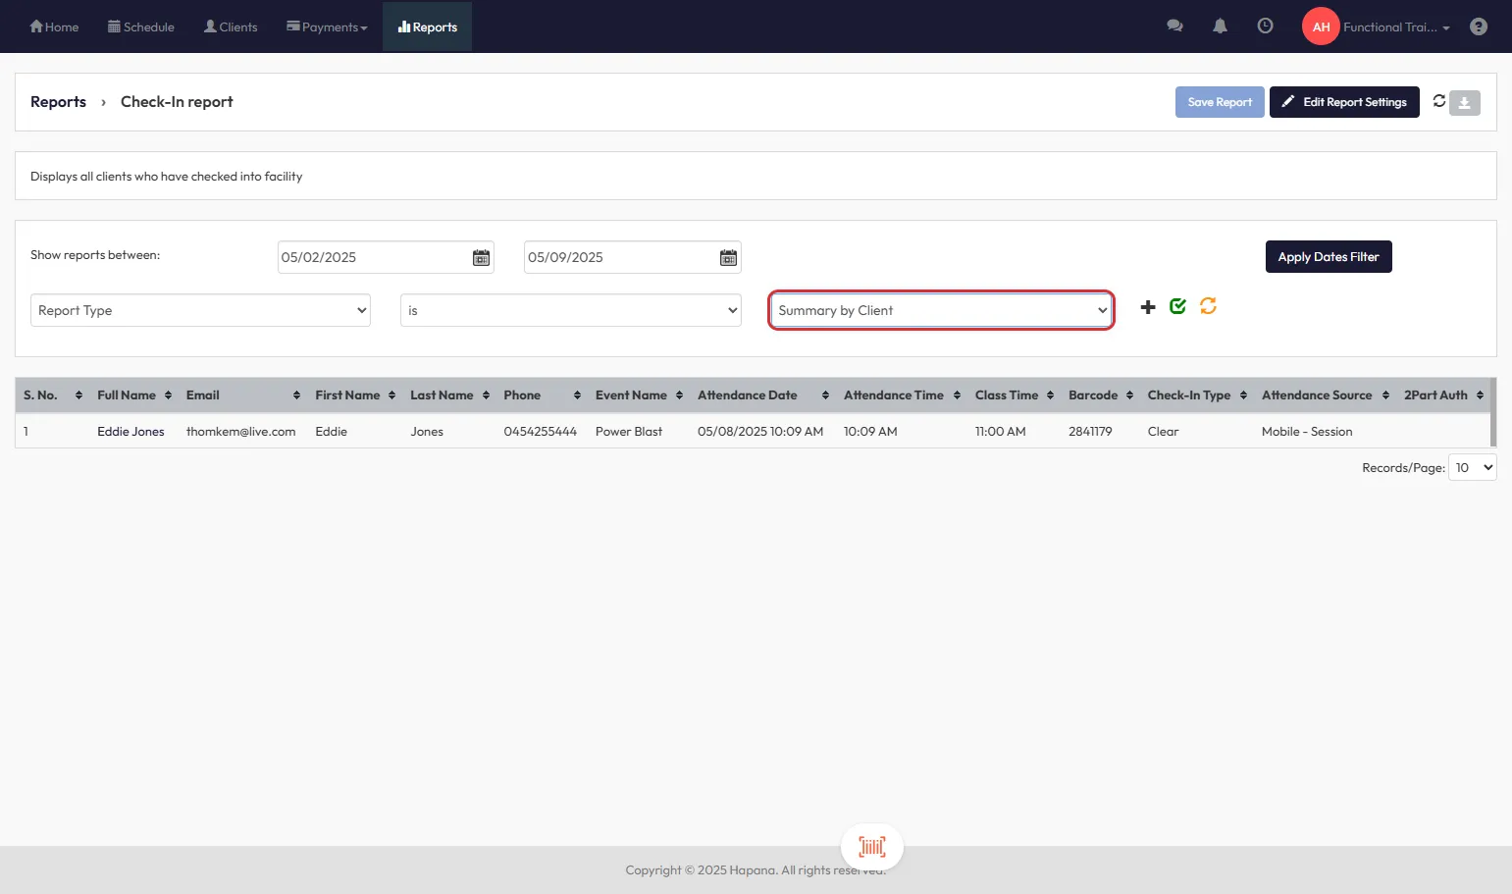Image resolution: width=1512 pixels, height=894 pixels.
Task: Click the clock history icon
Action: coord(1265,26)
